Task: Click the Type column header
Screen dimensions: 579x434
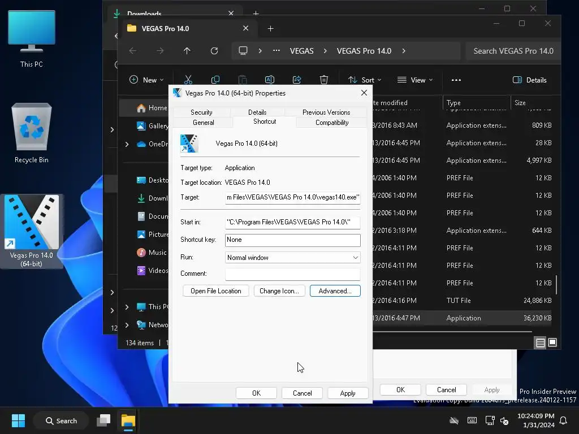Action: point(476,103)
